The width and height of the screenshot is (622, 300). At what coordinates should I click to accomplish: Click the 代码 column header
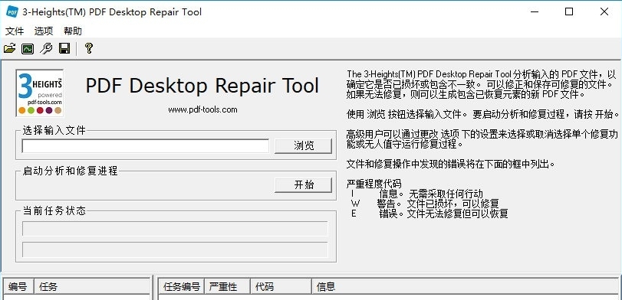[x=281, y=287]
